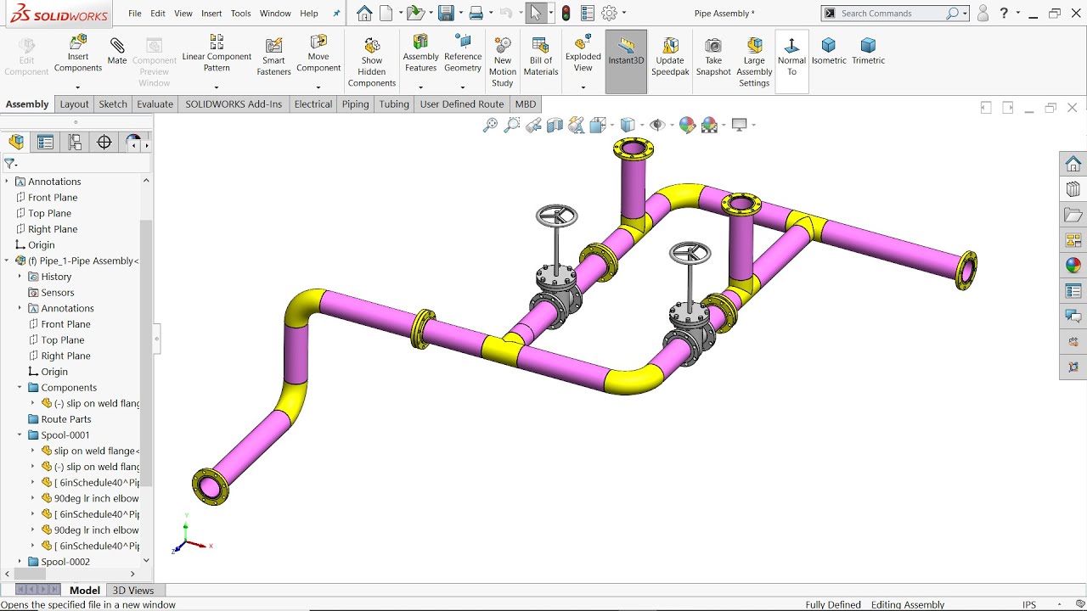Collapse the Pipe_1-Pipe Assembly node
The height and width of the screenshot is (611, 1087).
pyautogui.click(x=7, y=261)
